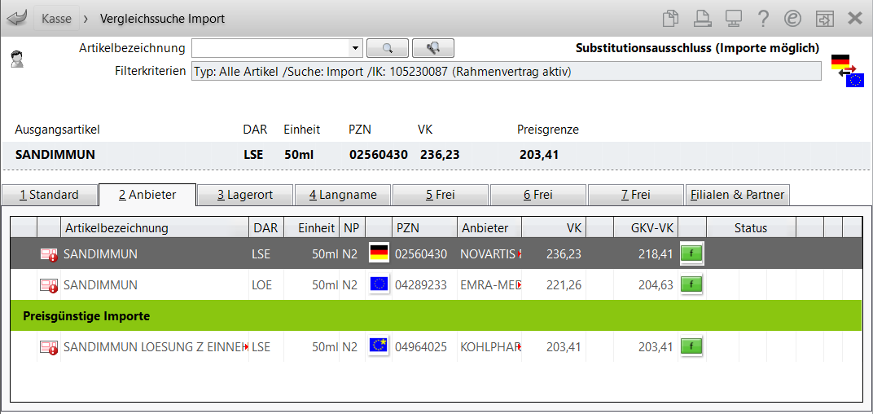873x414 pixels.
Task: Click the Germany-EU import exchange flag icon
Action: (x=847, y=71)
